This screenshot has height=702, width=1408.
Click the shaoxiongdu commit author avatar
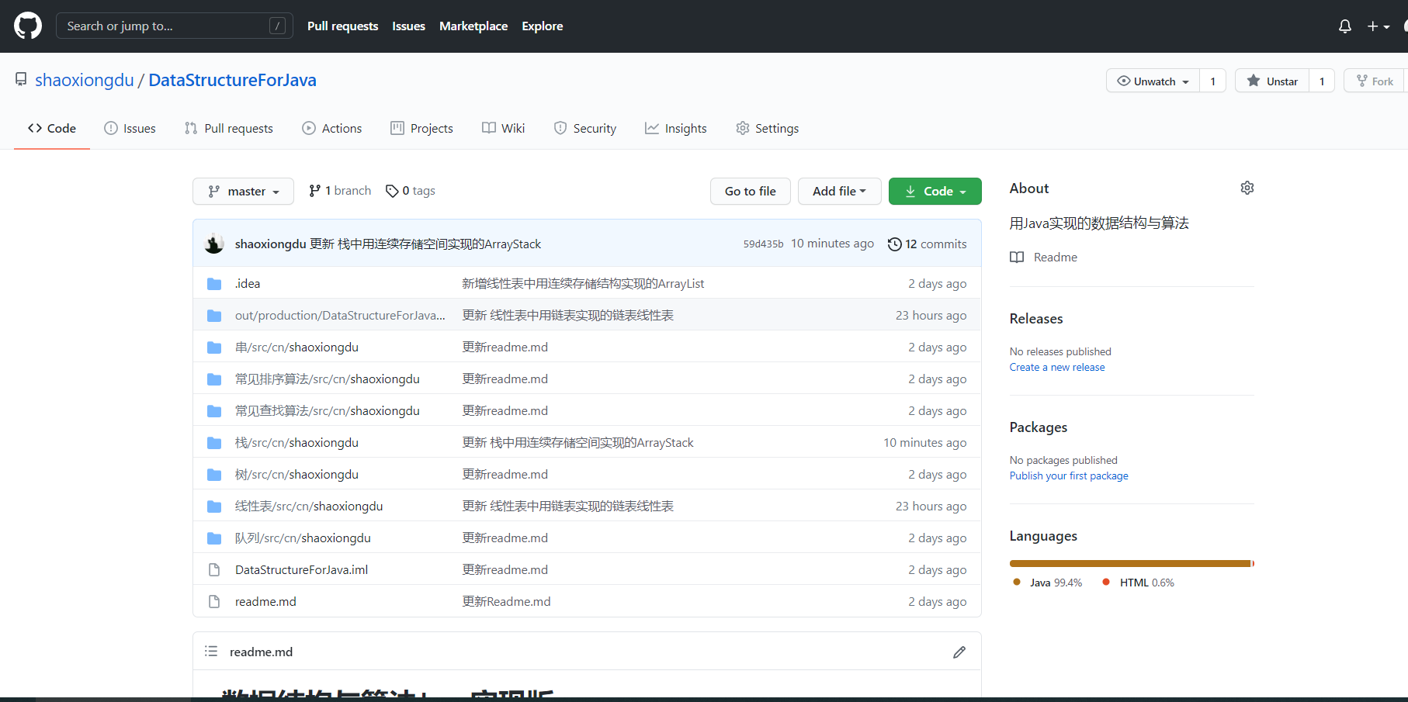coord(214,244)
